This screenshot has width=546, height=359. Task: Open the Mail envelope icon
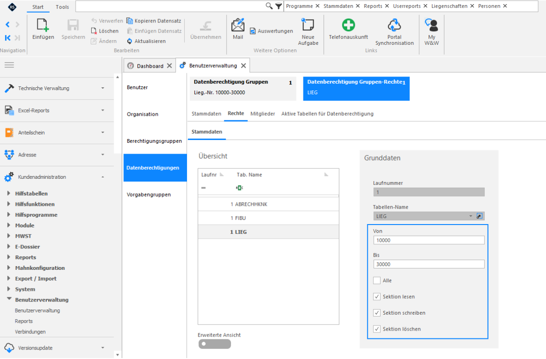click(238, 25)
